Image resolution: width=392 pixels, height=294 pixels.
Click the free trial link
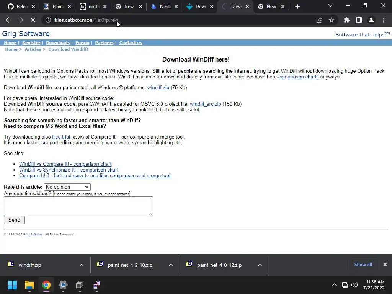tap(61, 137)
